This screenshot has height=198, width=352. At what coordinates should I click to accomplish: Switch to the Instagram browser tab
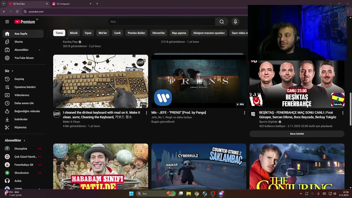click(x=71, y=4)
